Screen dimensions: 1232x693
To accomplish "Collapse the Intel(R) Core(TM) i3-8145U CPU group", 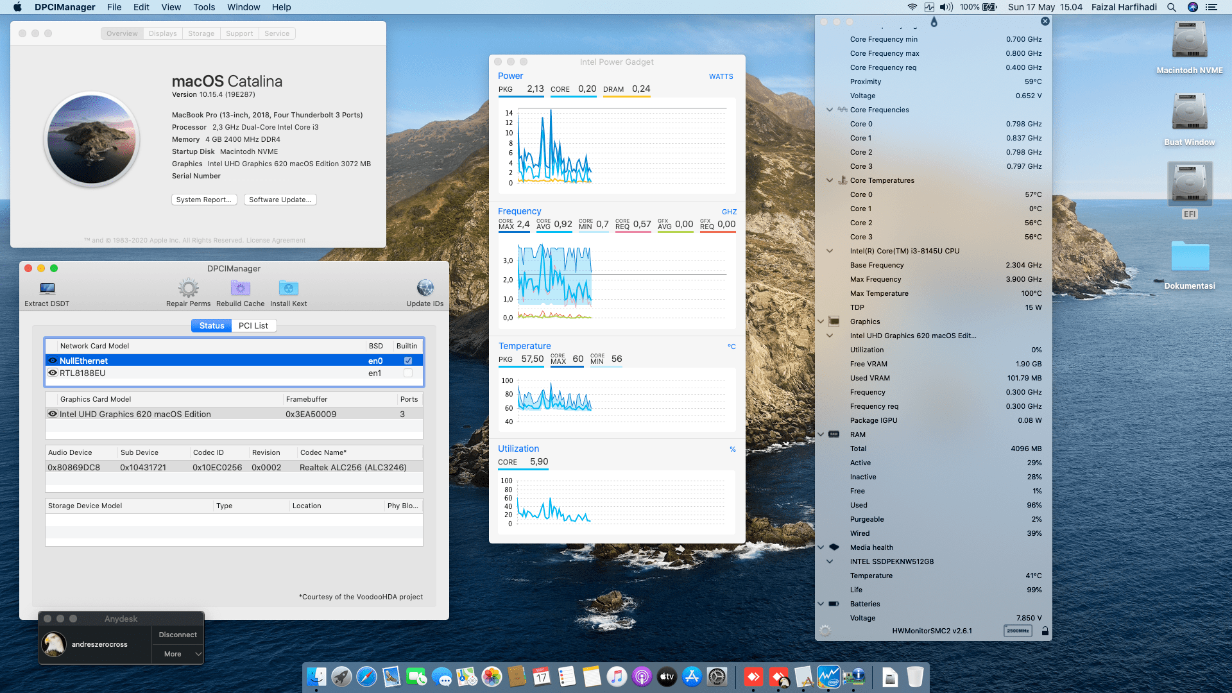I will click(x=830, y=251).
